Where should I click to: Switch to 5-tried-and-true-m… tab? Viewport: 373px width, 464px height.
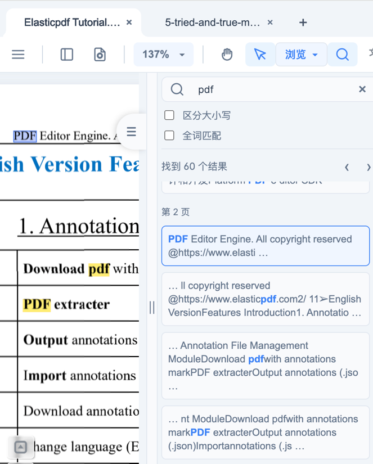click(212, 22)
